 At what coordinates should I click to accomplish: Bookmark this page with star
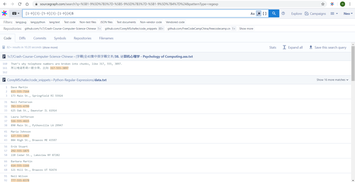click(x=323, y=4)
